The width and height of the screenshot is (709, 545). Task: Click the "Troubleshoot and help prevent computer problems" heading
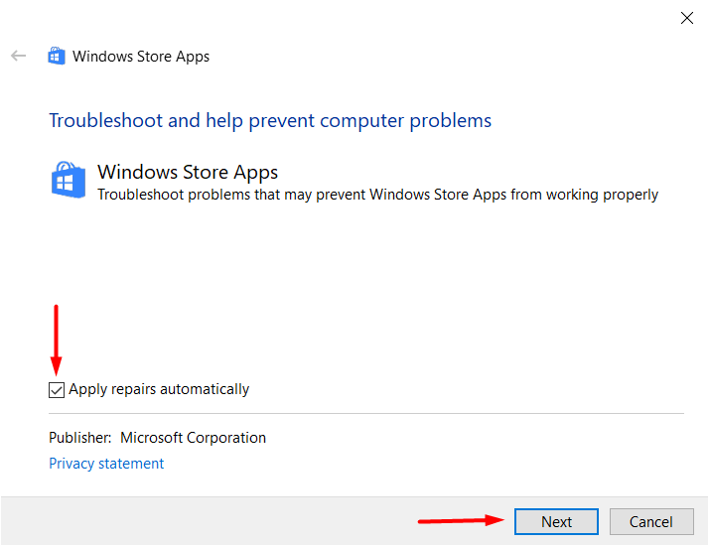tap(270, 121)
